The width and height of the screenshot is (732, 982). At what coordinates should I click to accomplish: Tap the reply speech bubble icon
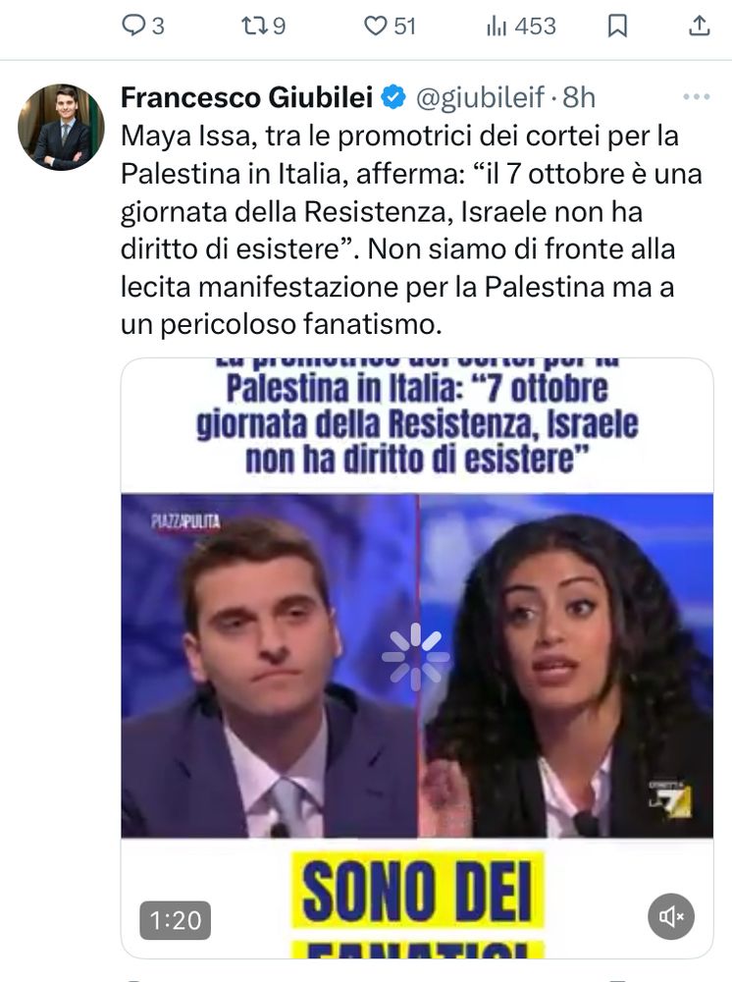[x=132, y=26]
